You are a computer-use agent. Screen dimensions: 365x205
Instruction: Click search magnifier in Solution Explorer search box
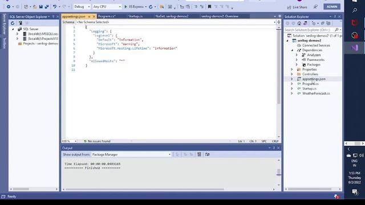pos(336,30)
